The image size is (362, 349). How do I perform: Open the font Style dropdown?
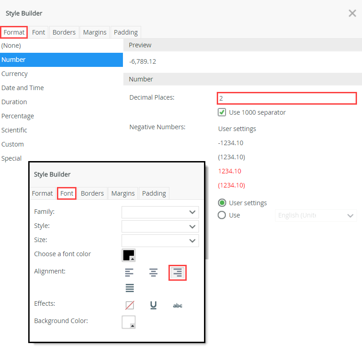tap(160, 226)
